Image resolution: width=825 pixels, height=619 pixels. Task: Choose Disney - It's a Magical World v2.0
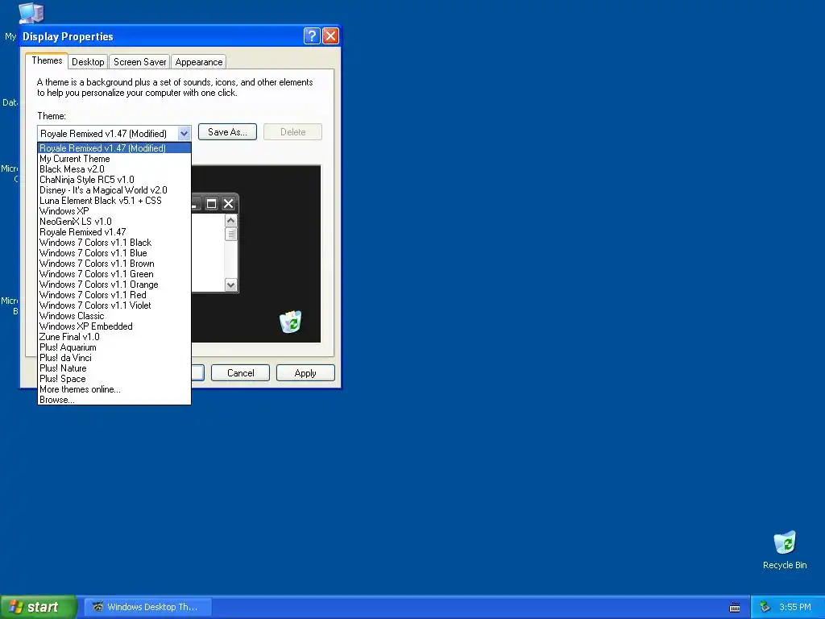[x=114, y=190]
